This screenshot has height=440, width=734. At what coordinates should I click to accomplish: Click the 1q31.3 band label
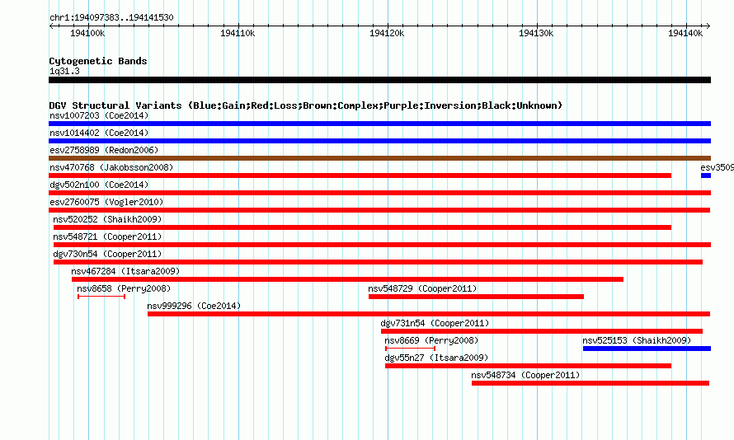tap(64, 71)
